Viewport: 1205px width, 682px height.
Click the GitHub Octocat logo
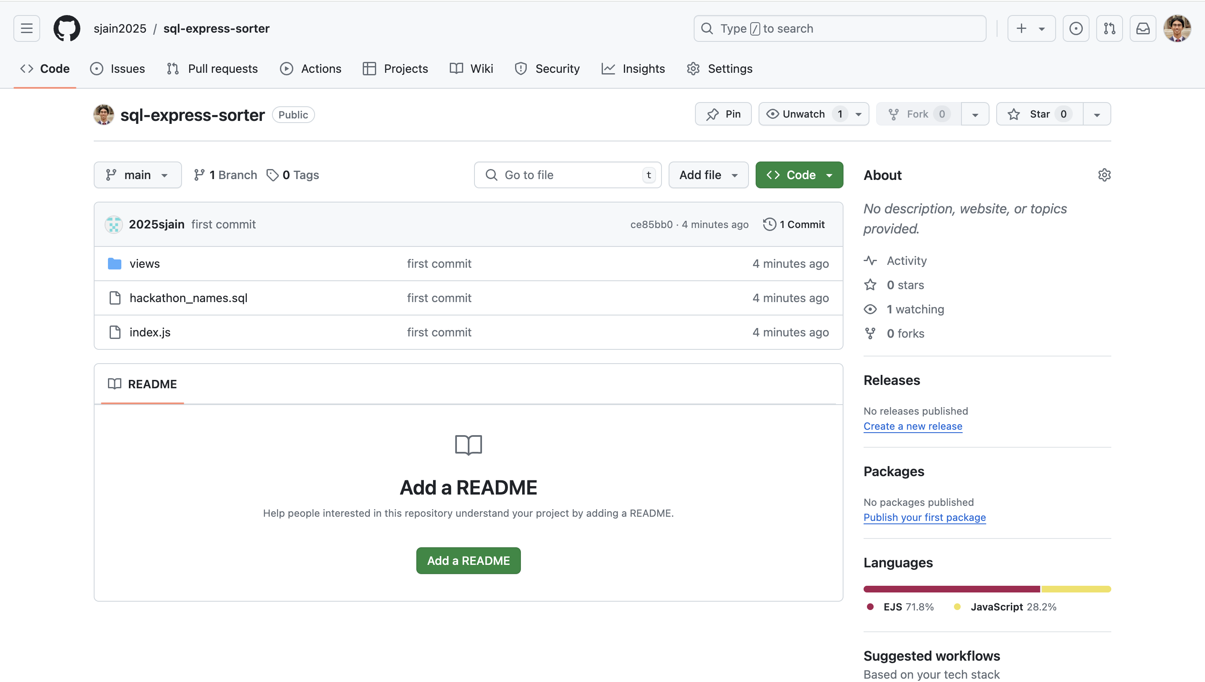point(67,28)
